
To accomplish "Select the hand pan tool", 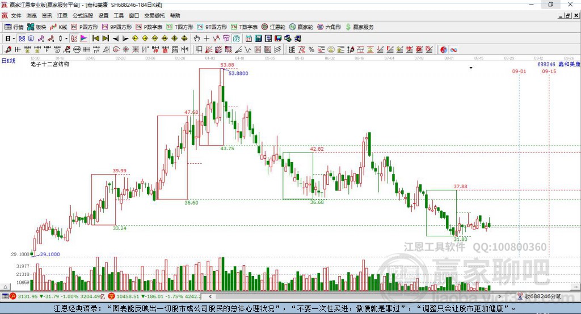I will tap(197, 39).
